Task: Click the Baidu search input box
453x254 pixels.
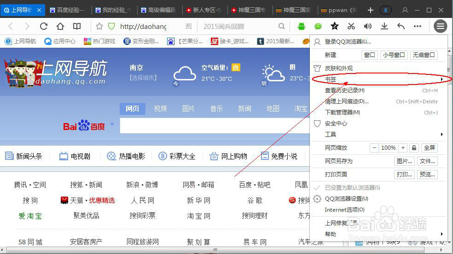Action: [215, 125]
